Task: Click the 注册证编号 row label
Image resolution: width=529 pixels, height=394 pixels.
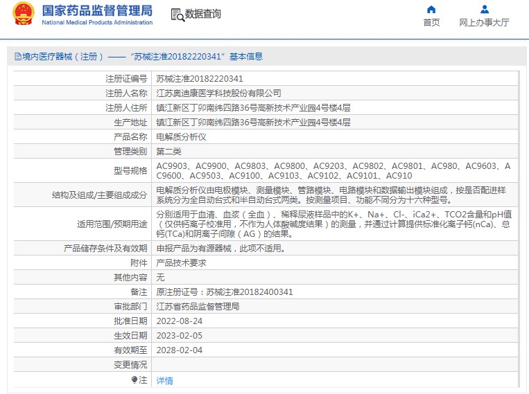Action: pos(126,78)
